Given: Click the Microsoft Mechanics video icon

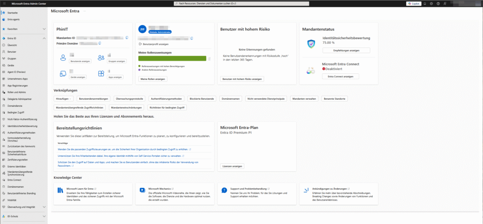Looking at the screenshot, I should 142,190.
